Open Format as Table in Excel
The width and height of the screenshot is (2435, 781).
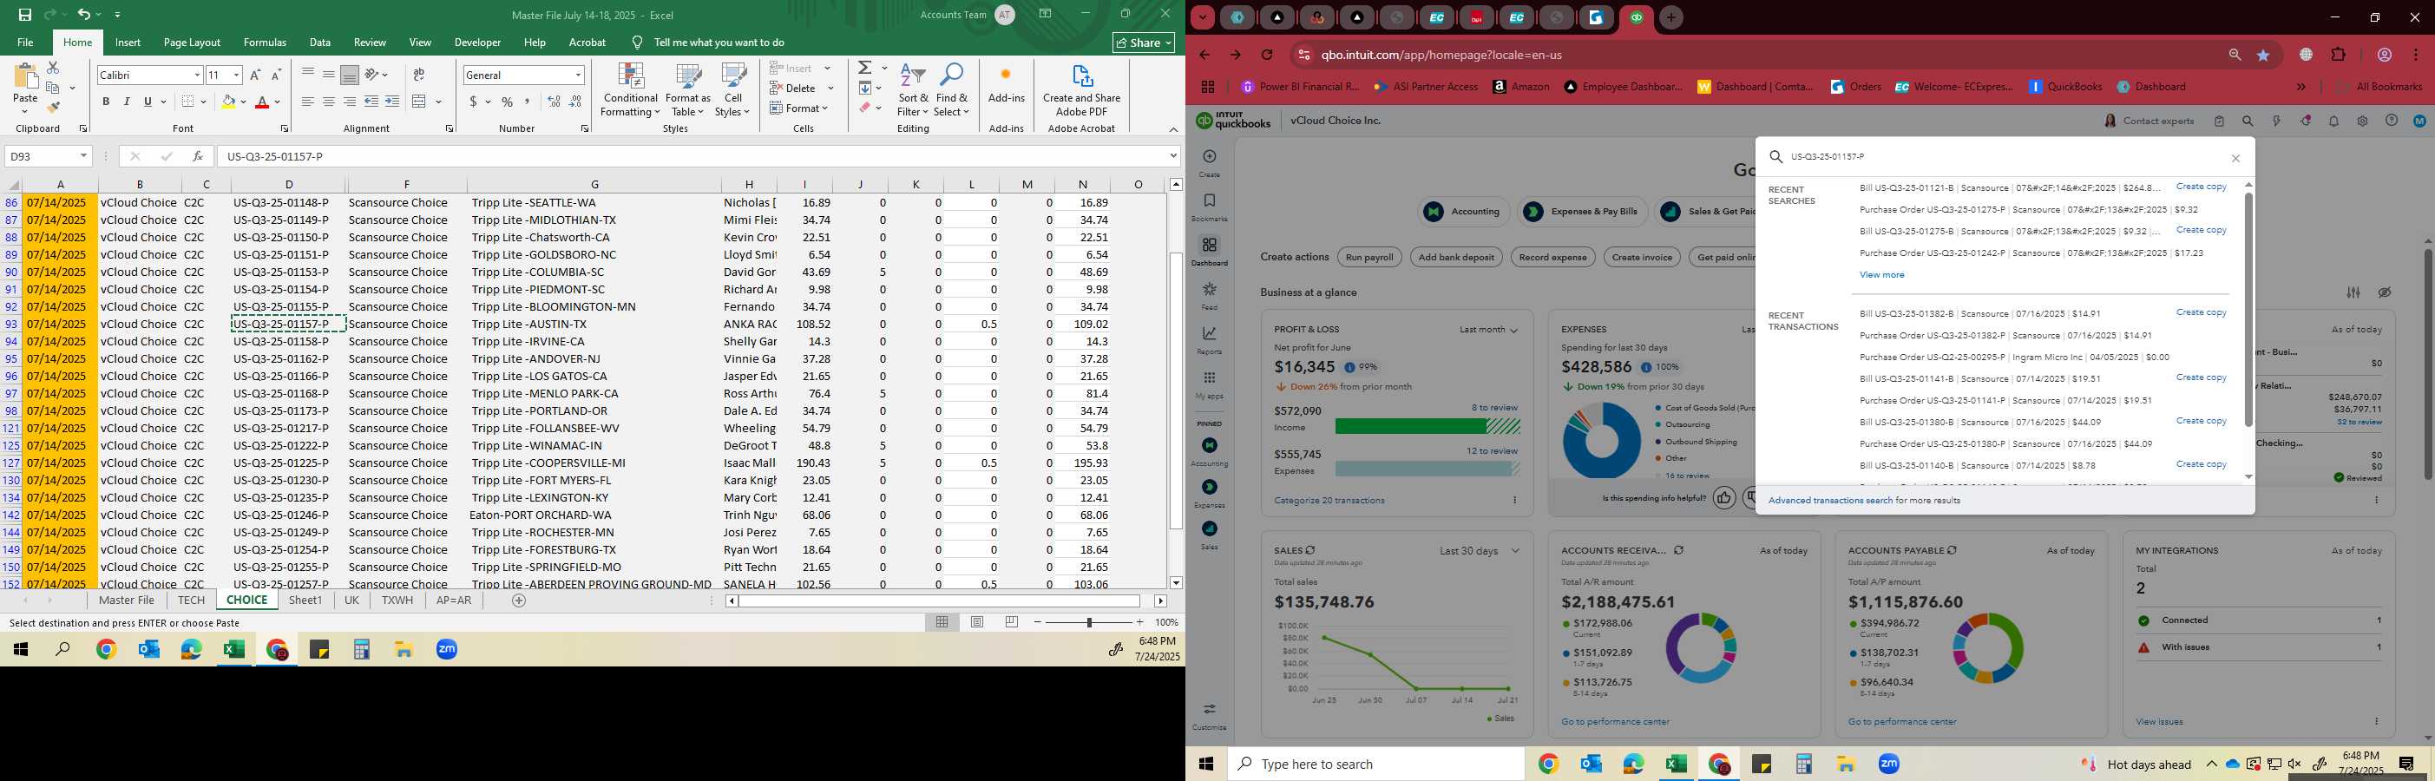688,91
